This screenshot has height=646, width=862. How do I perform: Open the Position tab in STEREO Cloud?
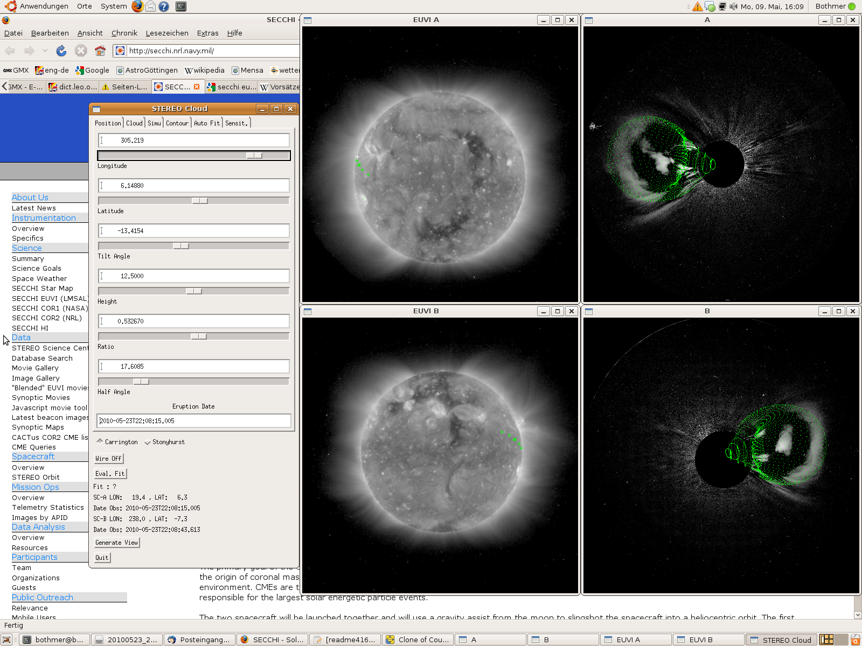108,123
